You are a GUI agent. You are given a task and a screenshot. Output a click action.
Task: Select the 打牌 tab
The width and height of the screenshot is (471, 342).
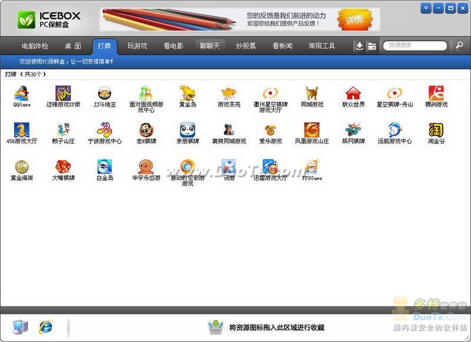(x=104, y=46)
